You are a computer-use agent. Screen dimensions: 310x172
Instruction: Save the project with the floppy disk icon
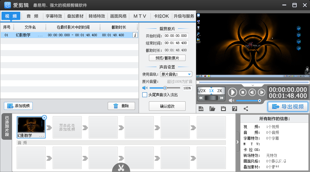(223, 109)
